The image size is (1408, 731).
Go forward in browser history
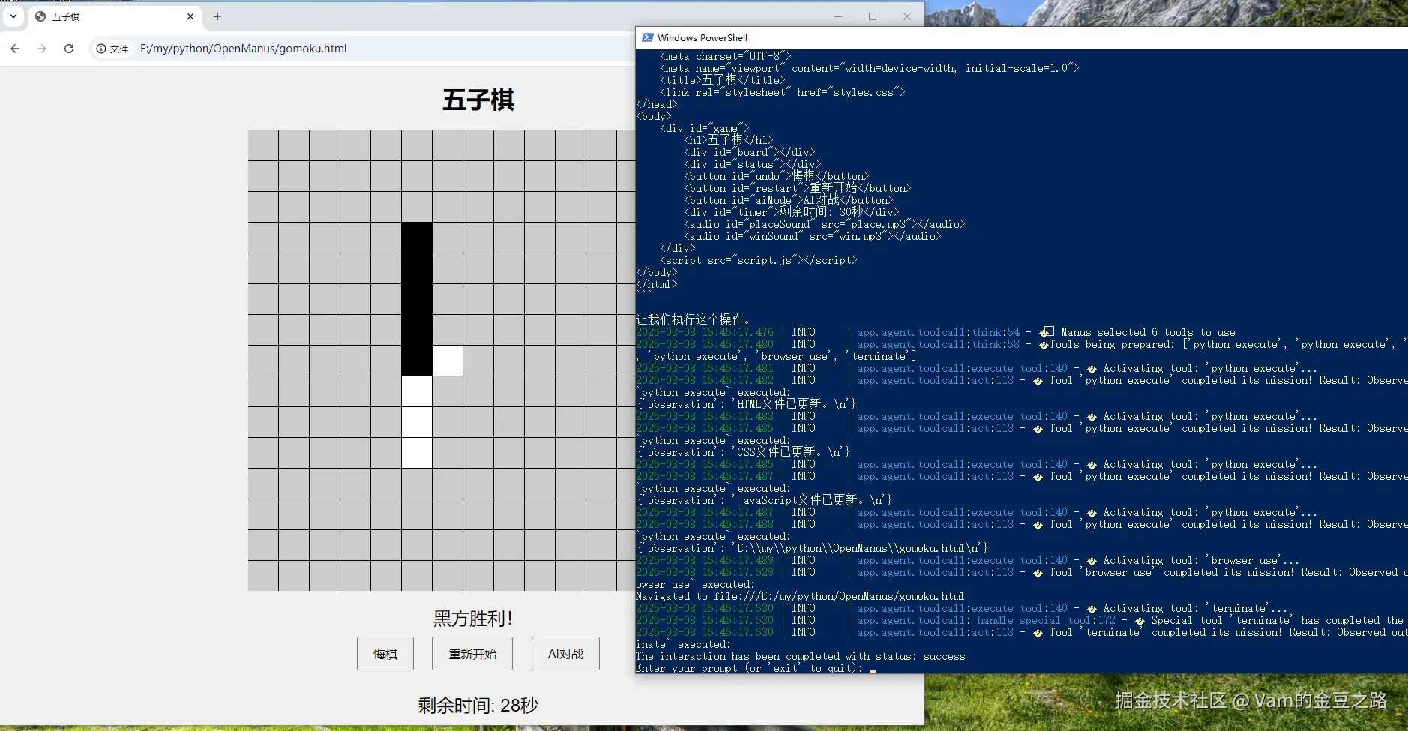point(42,49)
